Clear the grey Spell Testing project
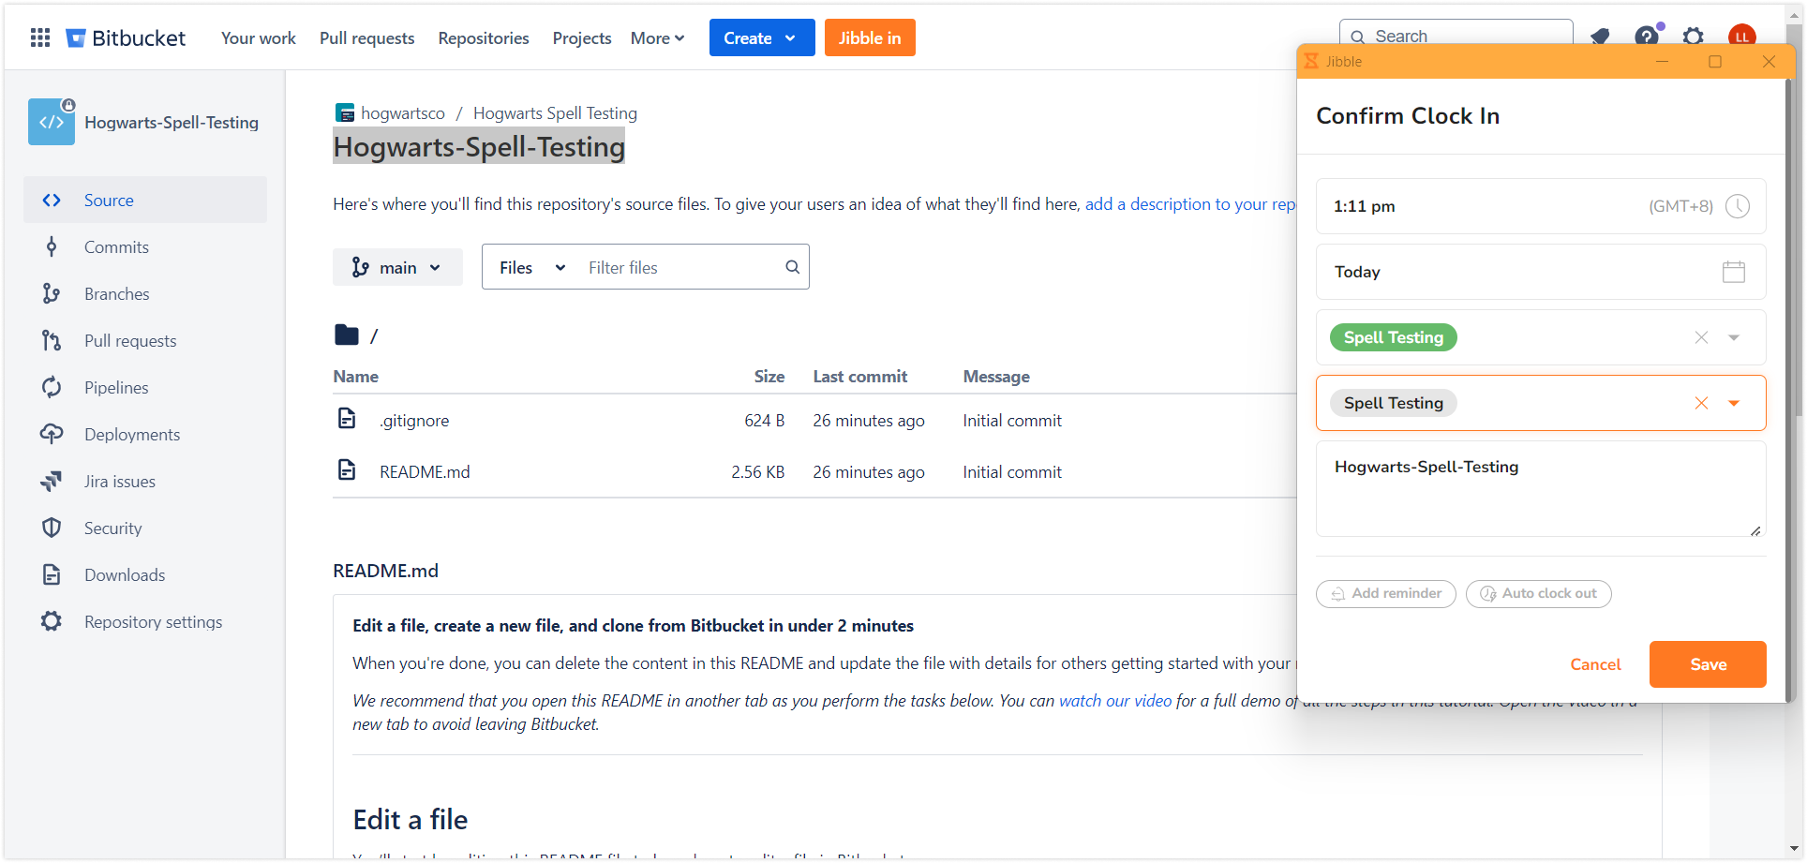The image size is (1807, 863). click(1701, 403)
